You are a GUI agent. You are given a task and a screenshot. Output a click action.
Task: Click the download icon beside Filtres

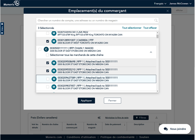(157, 118)
